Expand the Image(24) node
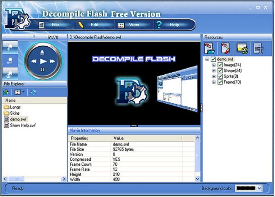Image resolution: width=275 pixels, height=197 pixels. tap(214, 65)
